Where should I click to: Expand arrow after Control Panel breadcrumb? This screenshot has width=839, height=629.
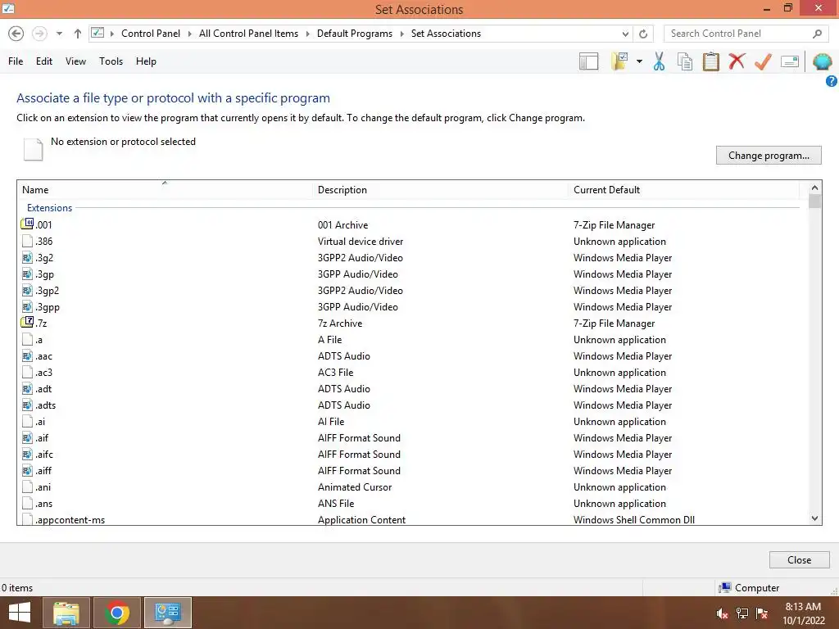(x=189, y=34)
